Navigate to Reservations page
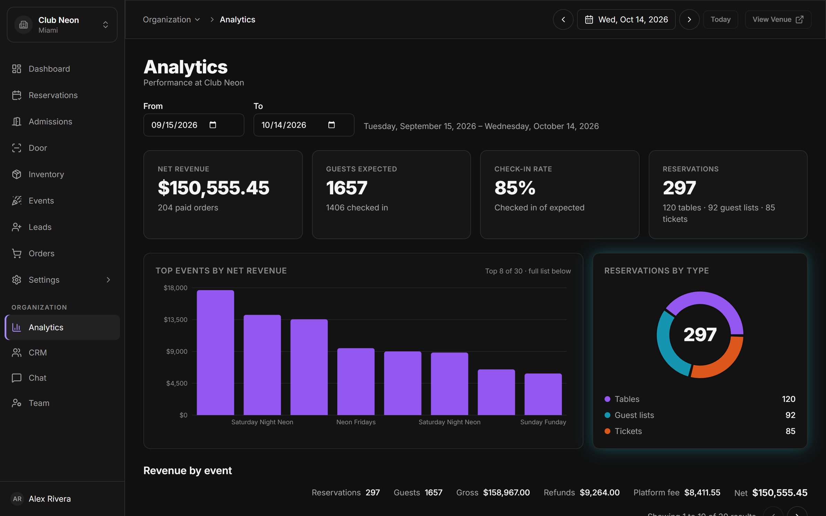This screenshot has height=516, width=826. tap(62, 95)
